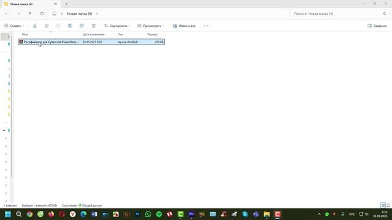Refresh the folder view

(42, 13)
